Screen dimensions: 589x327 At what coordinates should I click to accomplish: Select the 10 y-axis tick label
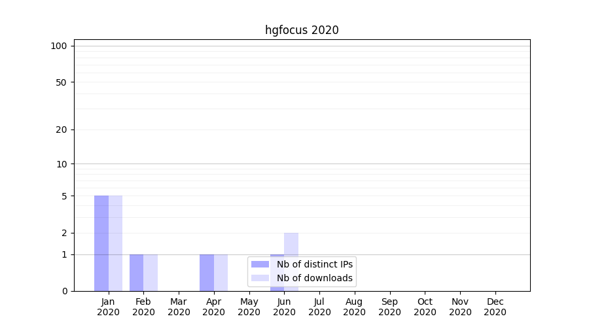pyautogui.click(x=61, y=164)
